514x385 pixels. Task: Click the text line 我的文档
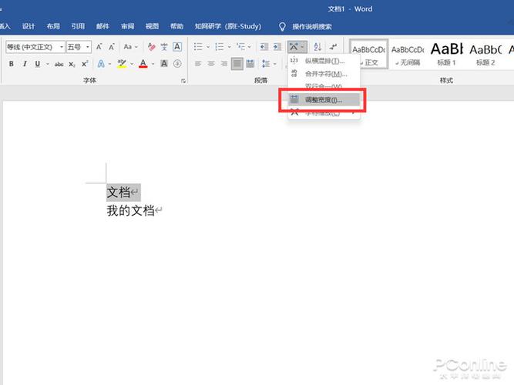tap(130, 210)
